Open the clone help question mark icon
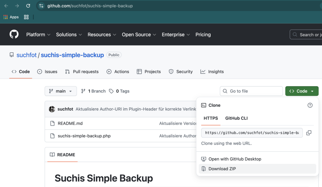This screenshot has width=322, height=187. (x=310, y=105)
